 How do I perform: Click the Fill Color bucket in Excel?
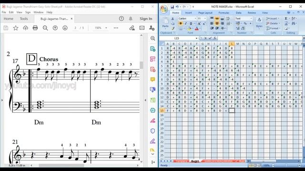click(x=190, y=28)
